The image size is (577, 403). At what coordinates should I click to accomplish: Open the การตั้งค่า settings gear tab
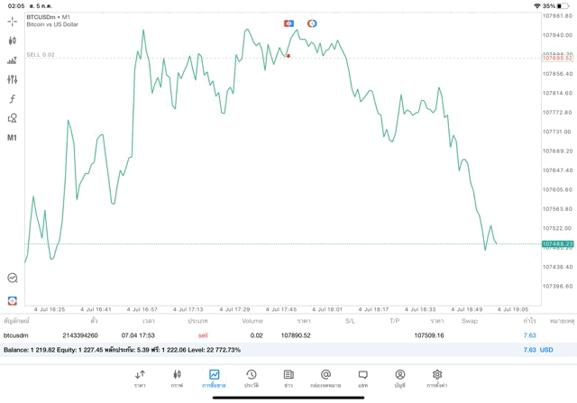[x=437, y=378]
